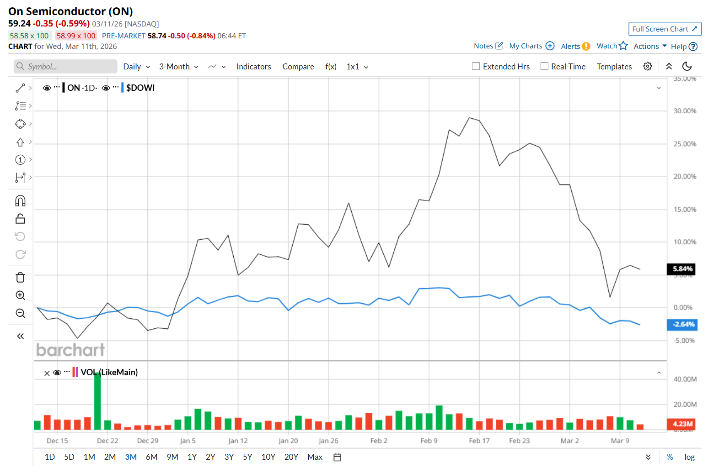Select the 1Y range
This screenshot has width=719, height=473.
(192, 457)
